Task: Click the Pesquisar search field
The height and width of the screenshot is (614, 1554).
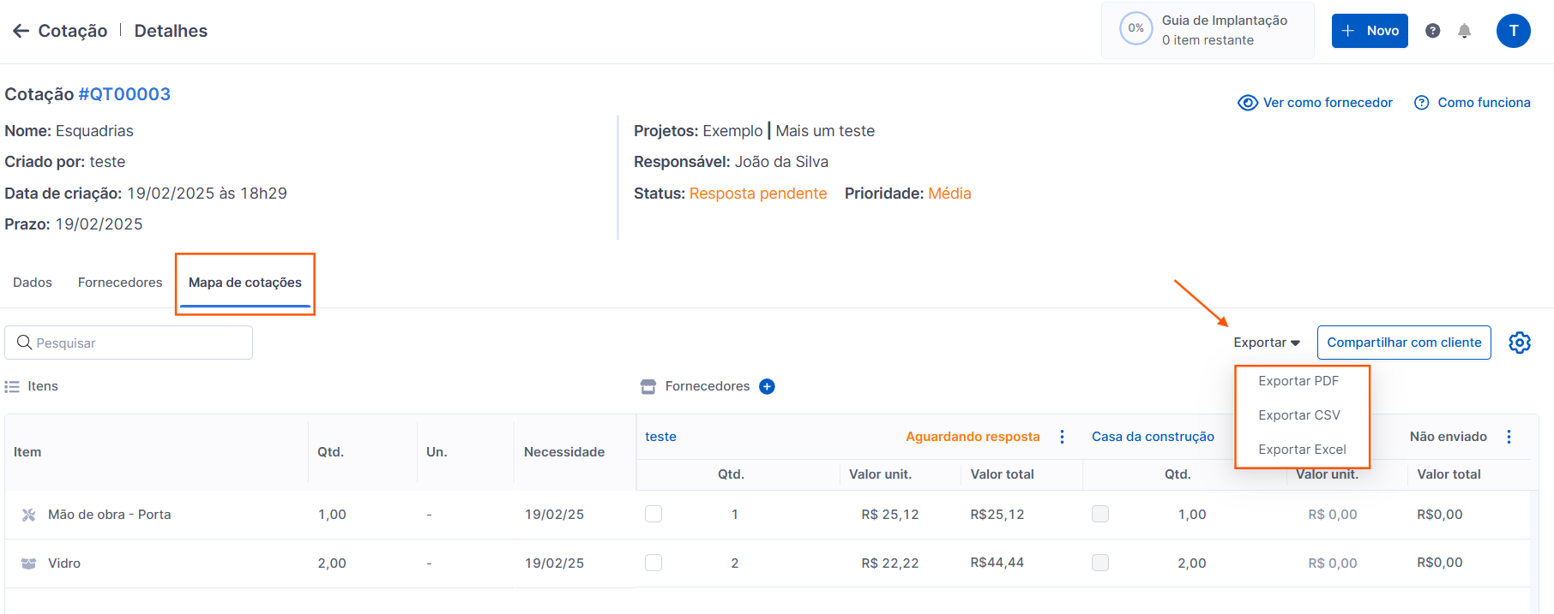Action: tap(129, 343)
